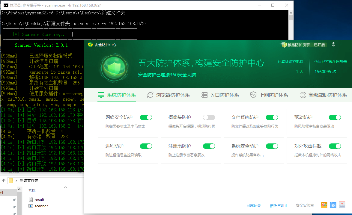Viewport: 352px width, 215px height.
Task: Toggle the 系统安全防护 switch
Action: click(272, 146)
